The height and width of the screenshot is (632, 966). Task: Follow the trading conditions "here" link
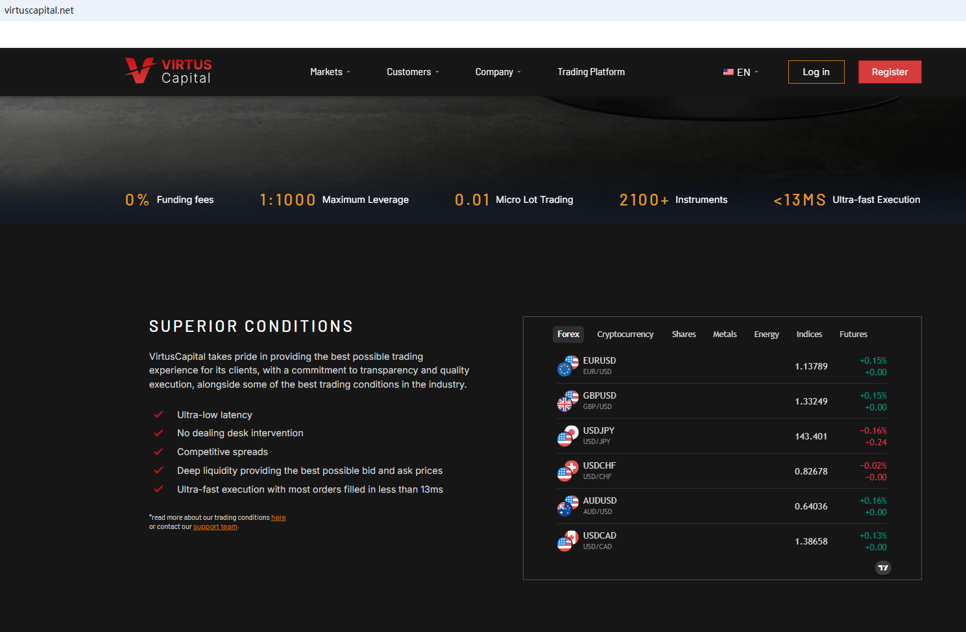(278, 518)
